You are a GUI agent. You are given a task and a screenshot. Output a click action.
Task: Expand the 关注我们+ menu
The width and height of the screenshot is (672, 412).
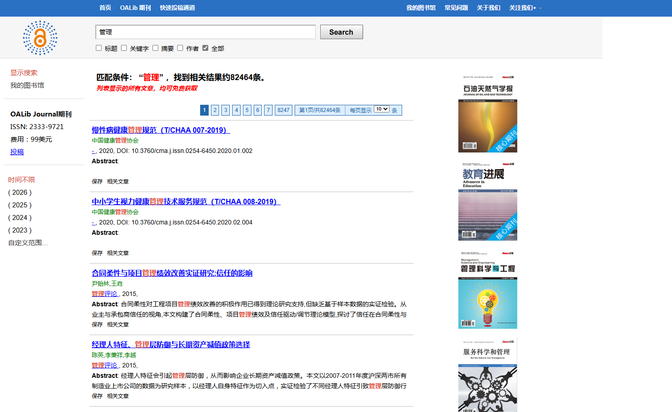[525, 8]
